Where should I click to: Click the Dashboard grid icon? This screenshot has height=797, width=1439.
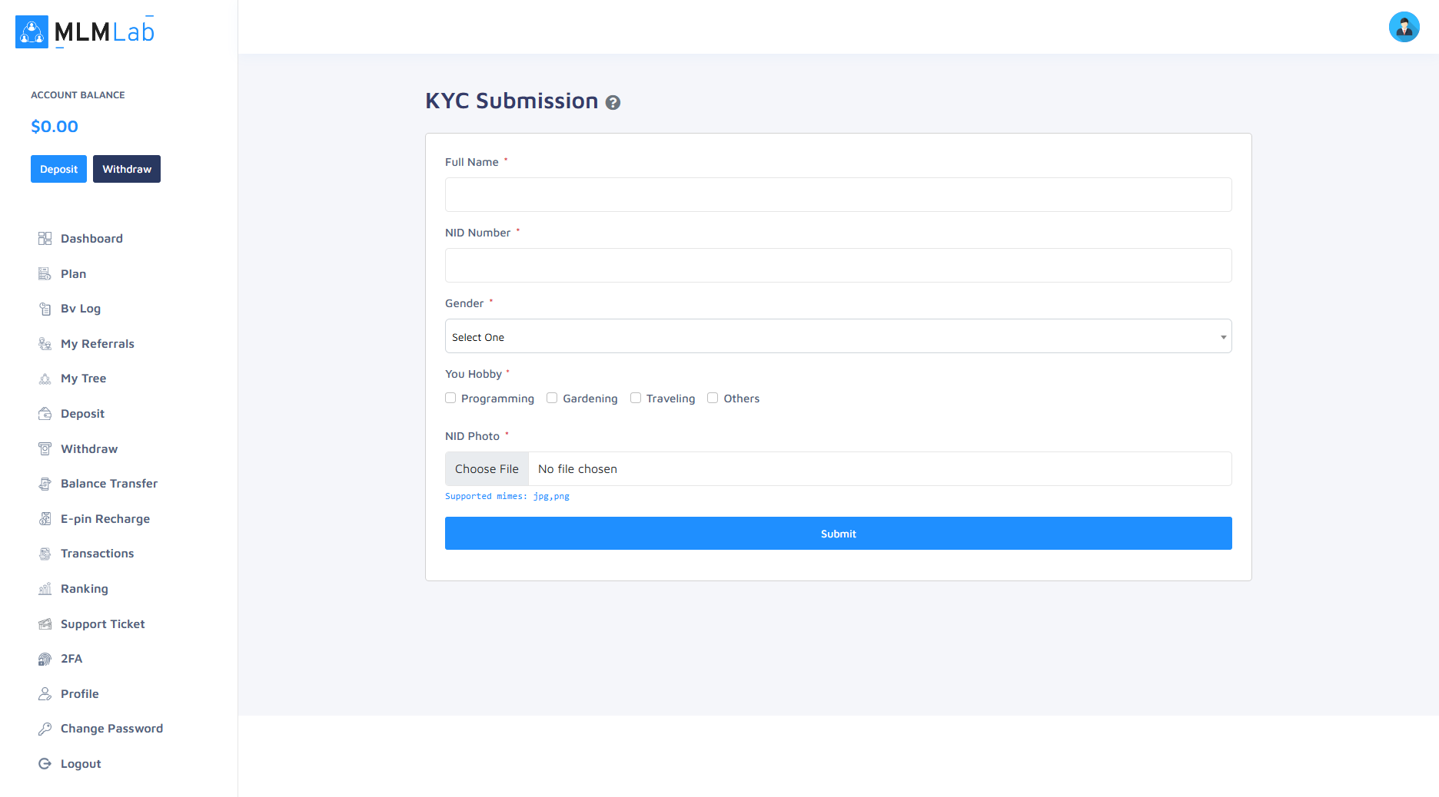[45, 239]
